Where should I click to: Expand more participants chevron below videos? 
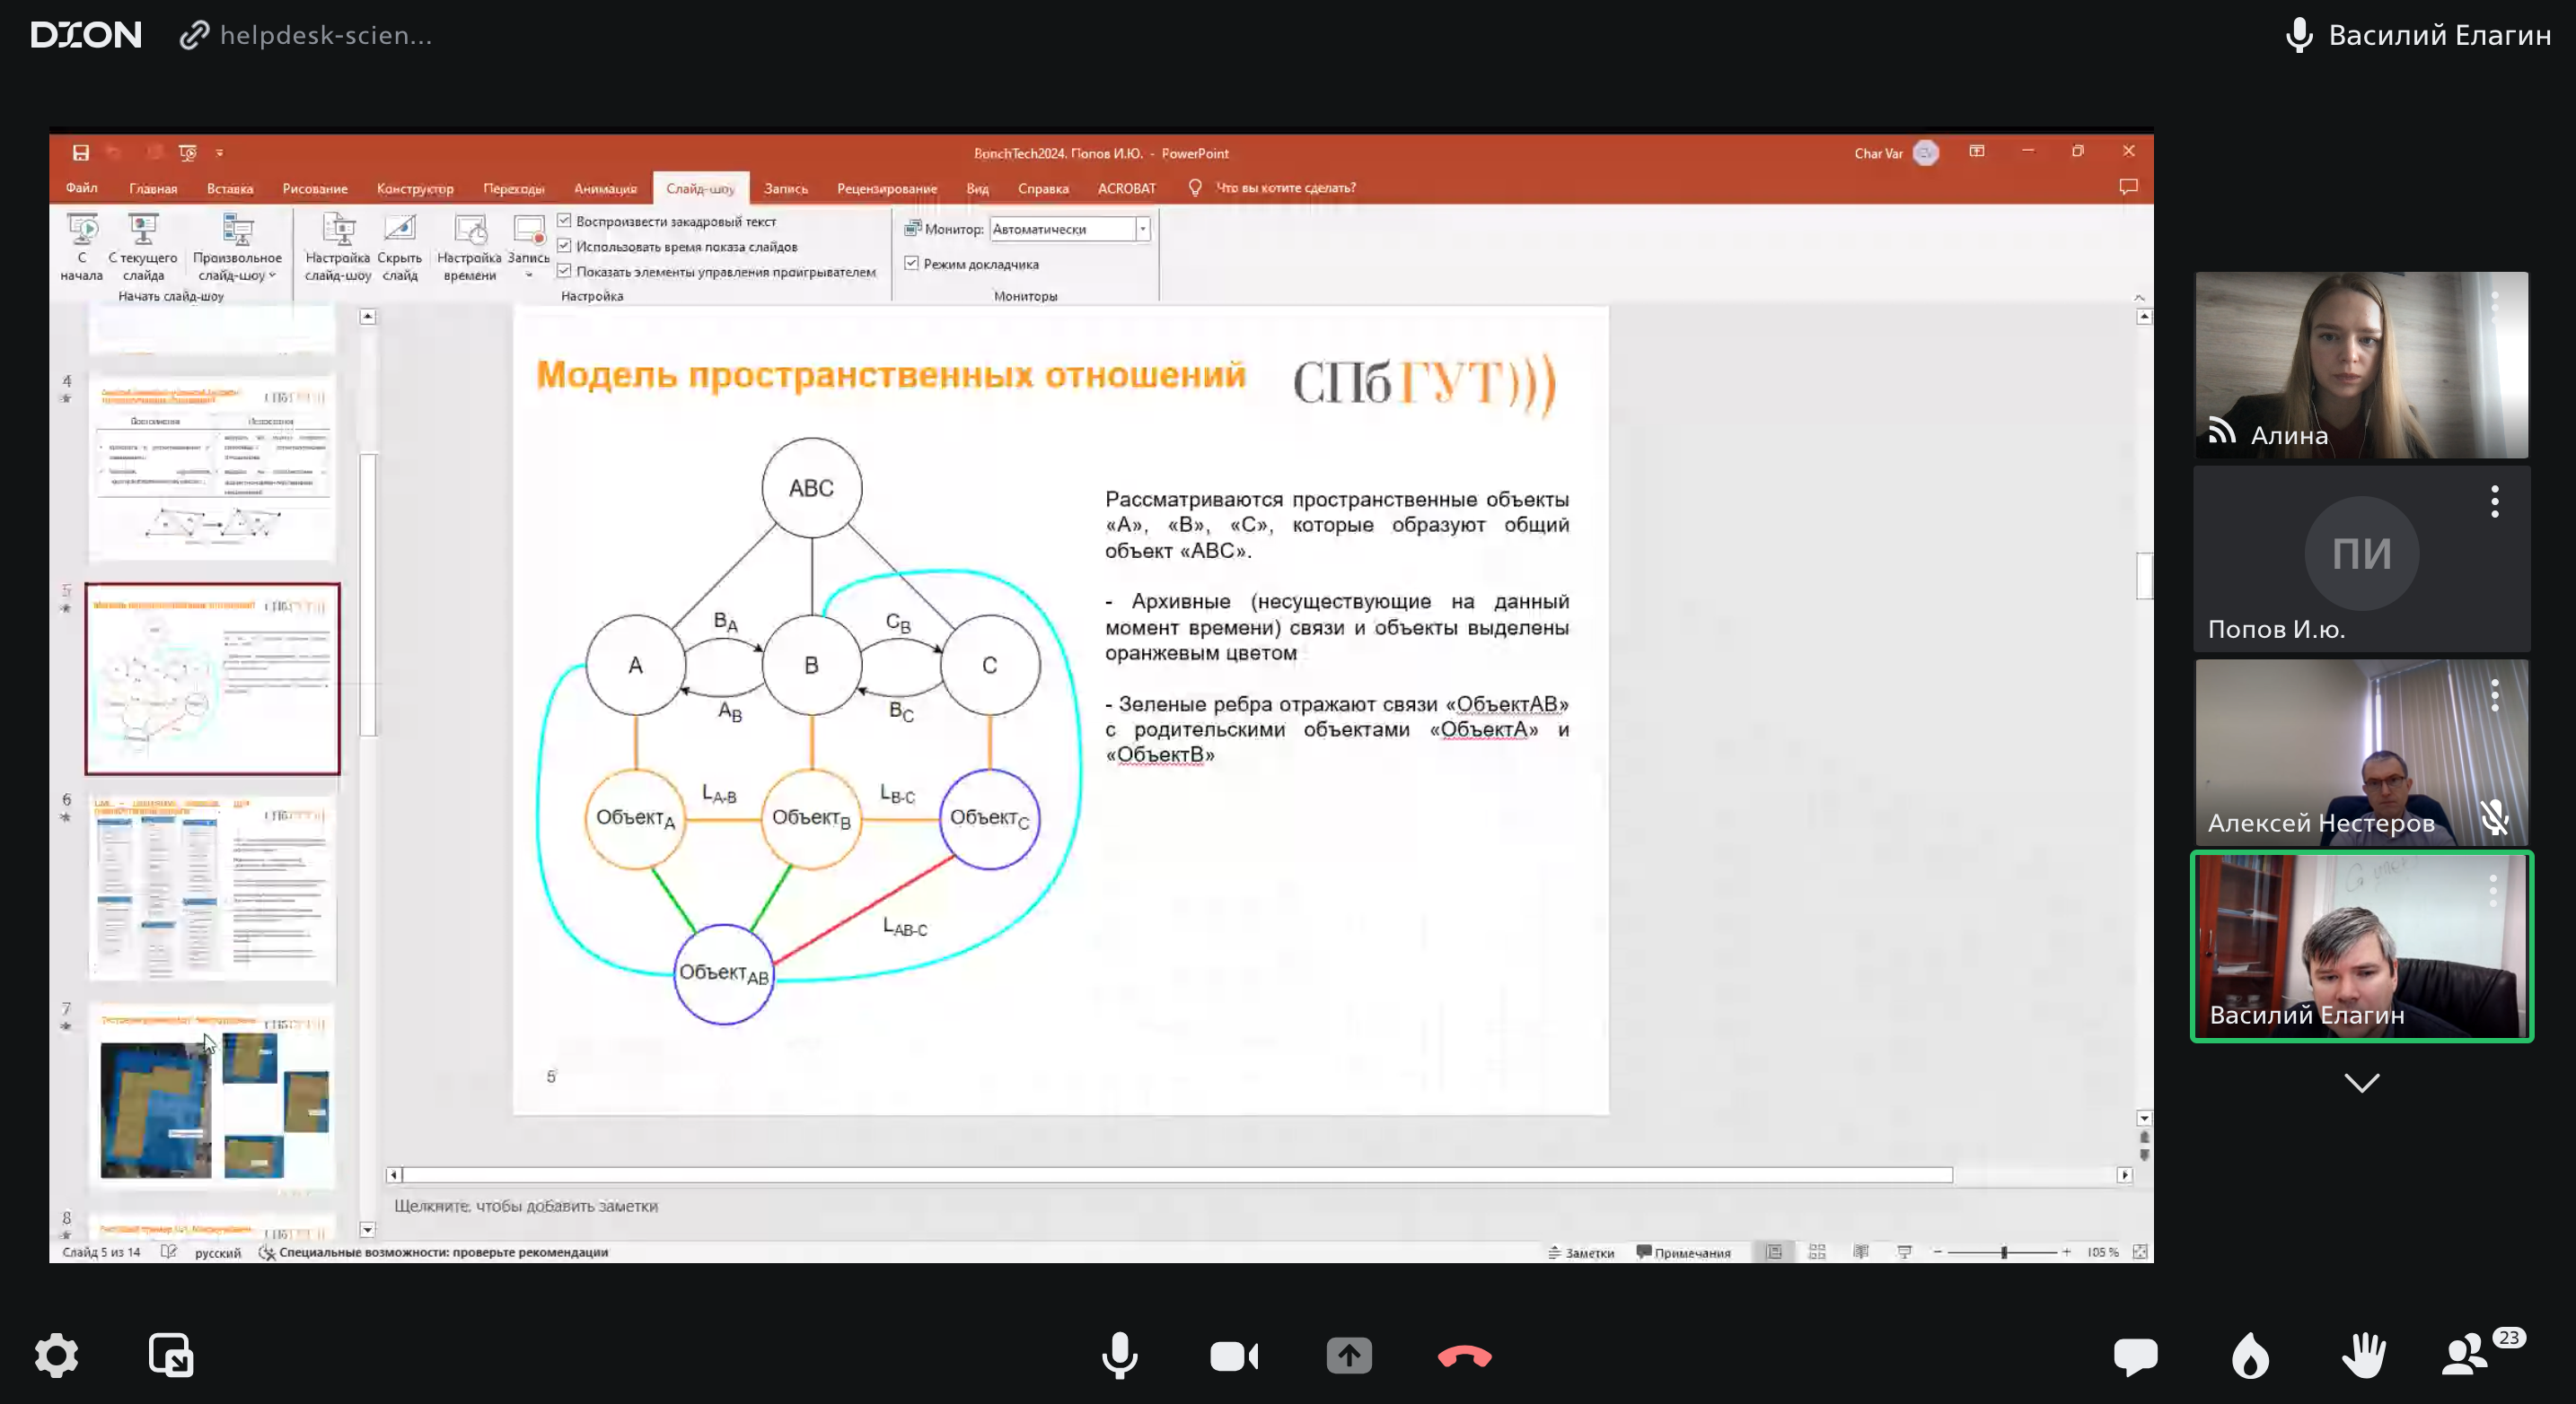coord(2361,1082)
